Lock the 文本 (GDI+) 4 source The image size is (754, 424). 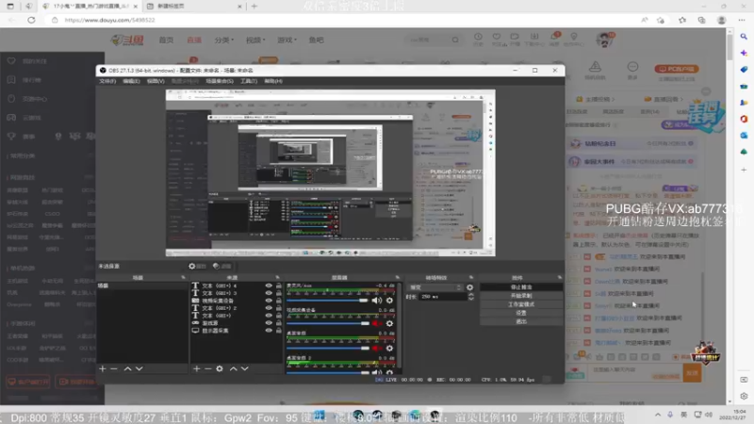pos(278,285)
